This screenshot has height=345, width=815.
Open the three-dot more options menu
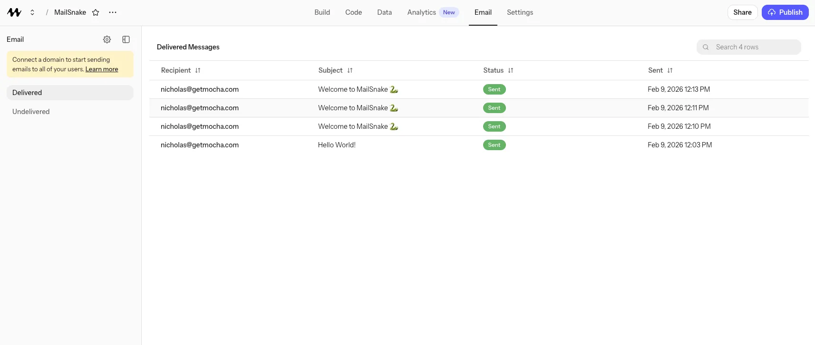[113, 12]
